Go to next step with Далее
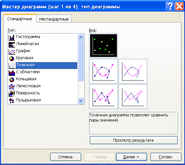 point(131,157)
